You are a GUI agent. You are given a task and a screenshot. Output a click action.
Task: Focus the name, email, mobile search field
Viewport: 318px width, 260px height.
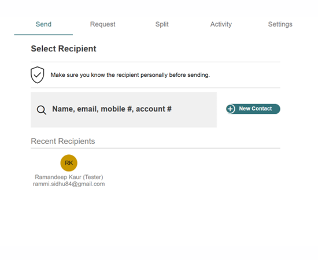(x=124, y=110)
